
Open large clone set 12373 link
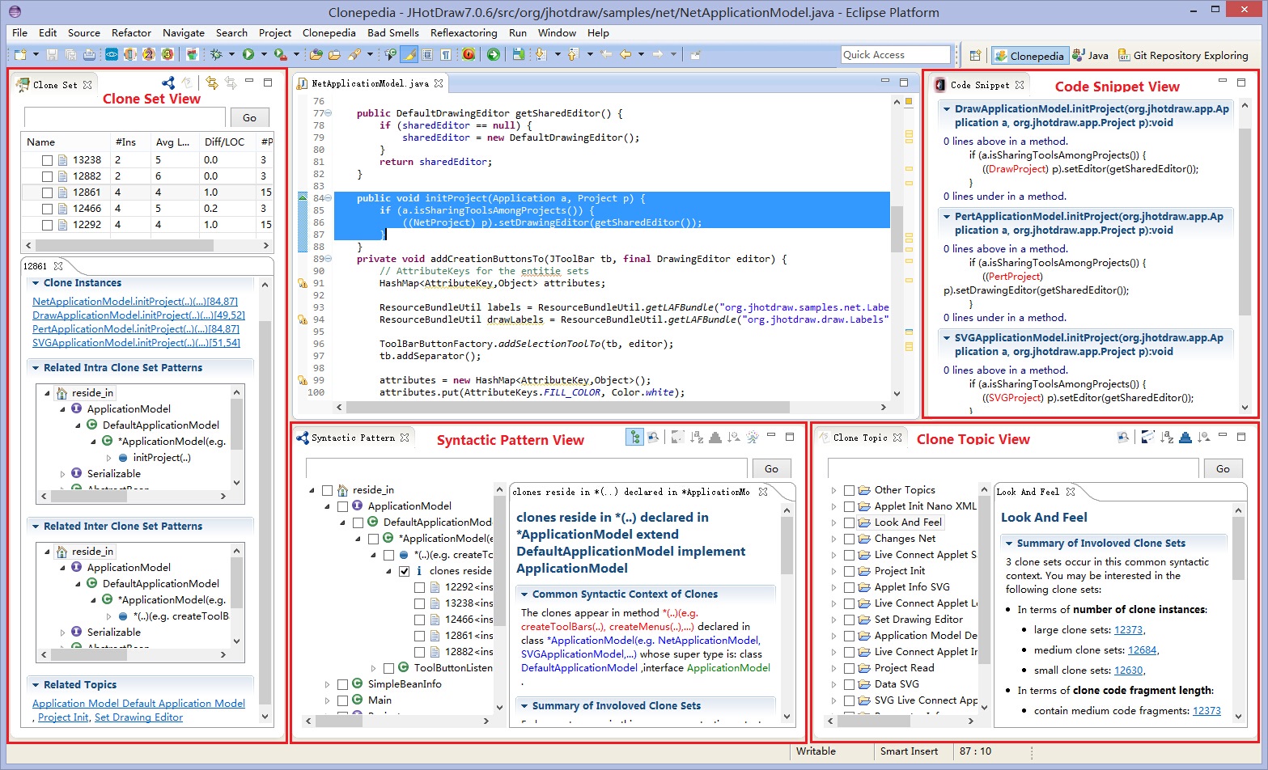pyautogui.click(x=1128, y=630)
